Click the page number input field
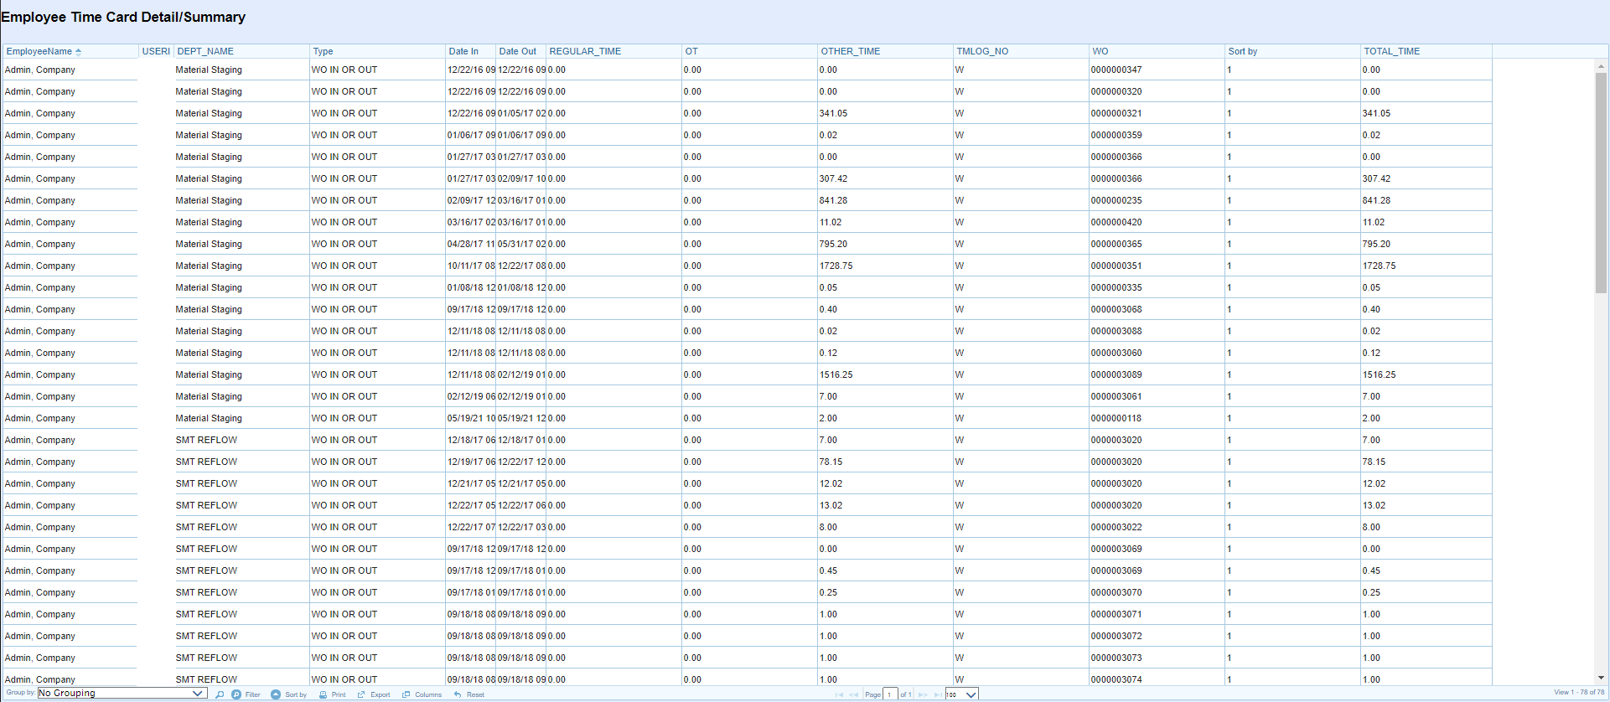Viewport: 1610px width, 702px height. click(891, 694)
